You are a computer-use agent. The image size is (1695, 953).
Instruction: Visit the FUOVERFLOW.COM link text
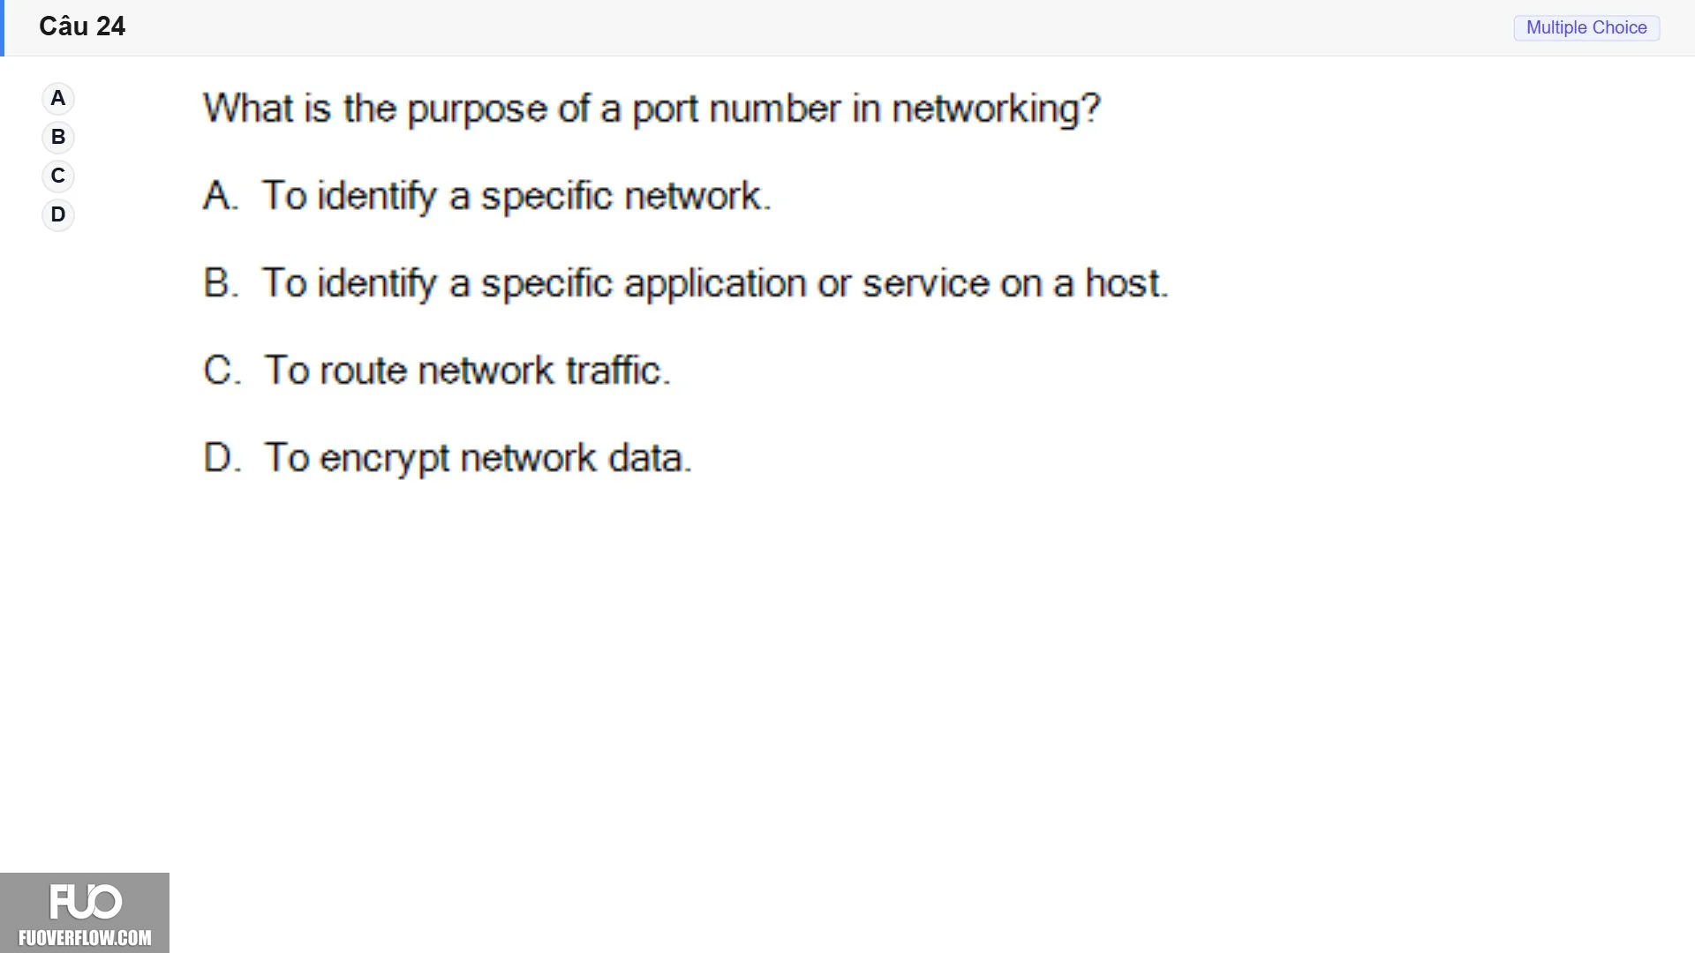click(85, 938)
